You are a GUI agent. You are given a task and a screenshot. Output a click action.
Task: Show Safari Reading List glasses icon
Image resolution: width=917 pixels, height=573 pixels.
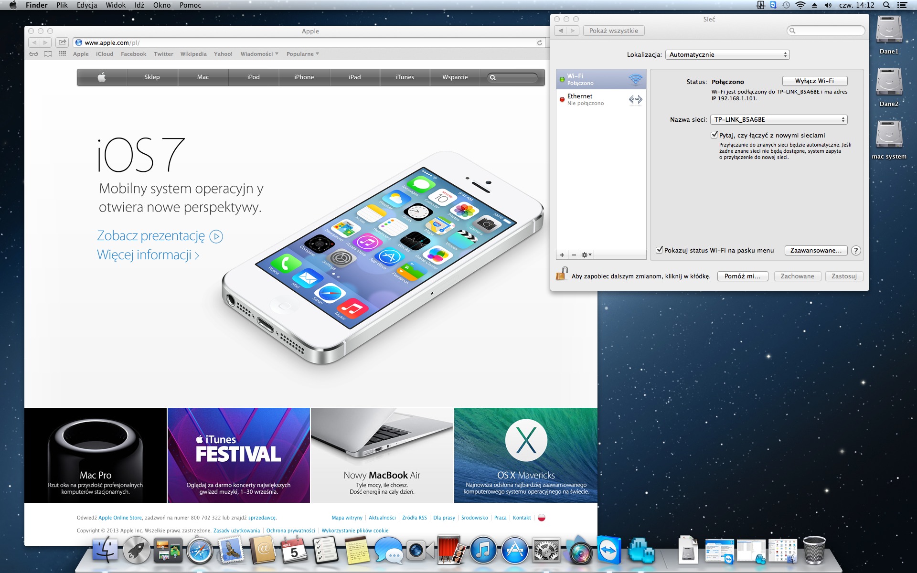(33, 54)
